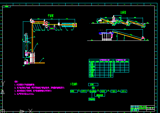Screen dimensions: 160x113
Task: Click the UCS Y axis marker
Action: pos(3,83)
